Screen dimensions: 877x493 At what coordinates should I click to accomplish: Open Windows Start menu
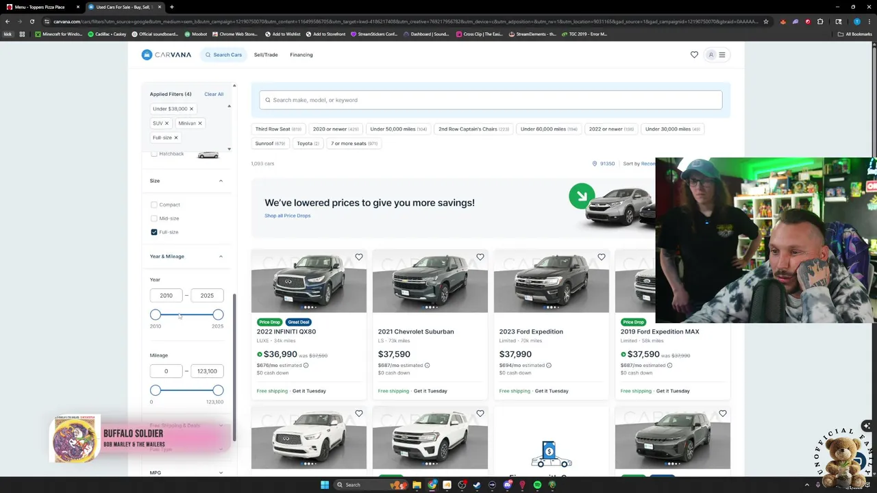325,485
